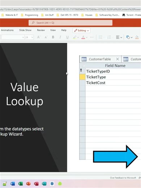Apply the red font color
The height and width of the screenshot is (188, 141).
coord(83,37)
